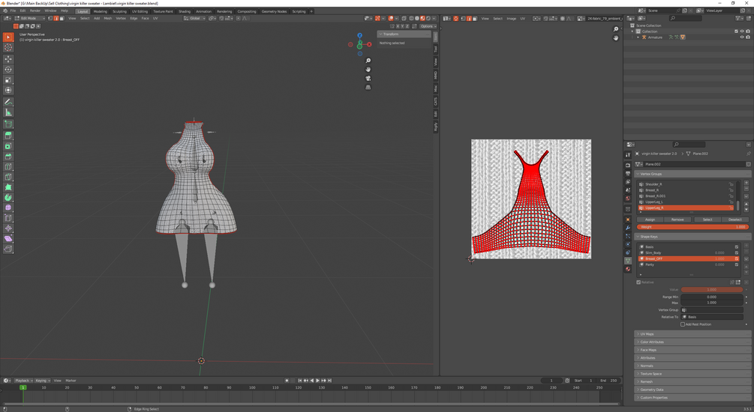Click the play animation button

point(317,381)
